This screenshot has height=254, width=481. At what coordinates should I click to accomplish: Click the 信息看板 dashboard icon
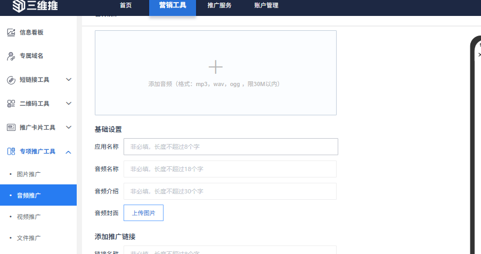pos(11,32)
